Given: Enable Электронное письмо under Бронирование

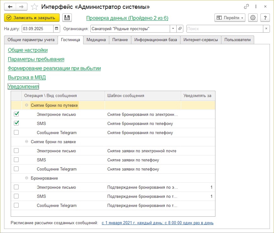Looking at the screenshot, I should [x=16, y=187].
